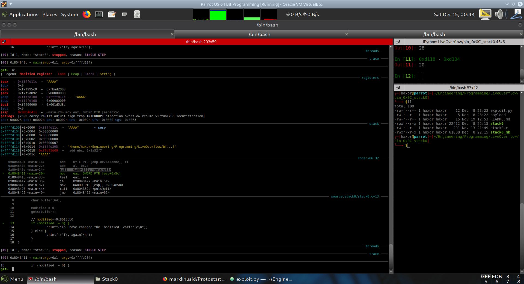Open the Places menu
524x284 pixels.
tap(50, 14)
